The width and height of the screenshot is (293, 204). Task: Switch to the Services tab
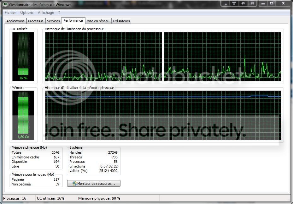pyautogui.click(x=53, y=21)
